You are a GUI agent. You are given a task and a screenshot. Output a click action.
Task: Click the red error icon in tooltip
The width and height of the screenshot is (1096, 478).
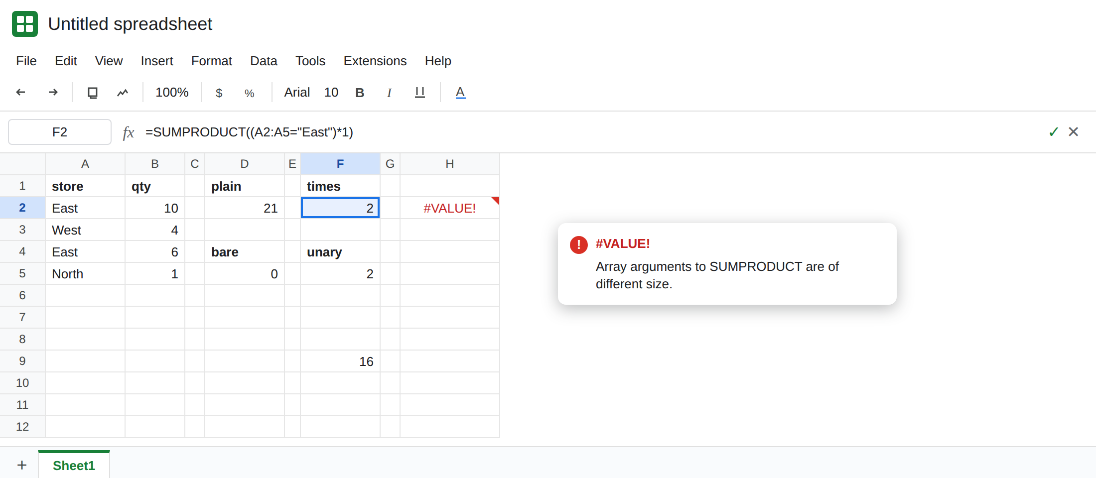click(579, 244)
